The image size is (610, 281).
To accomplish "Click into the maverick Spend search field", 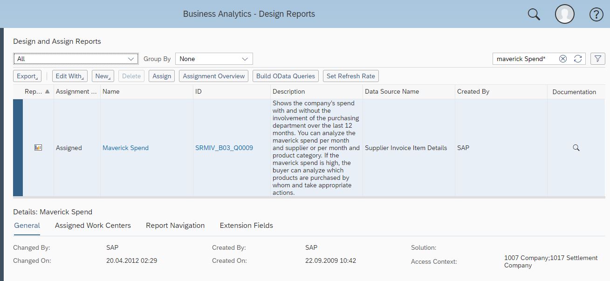I will point(524,59).
